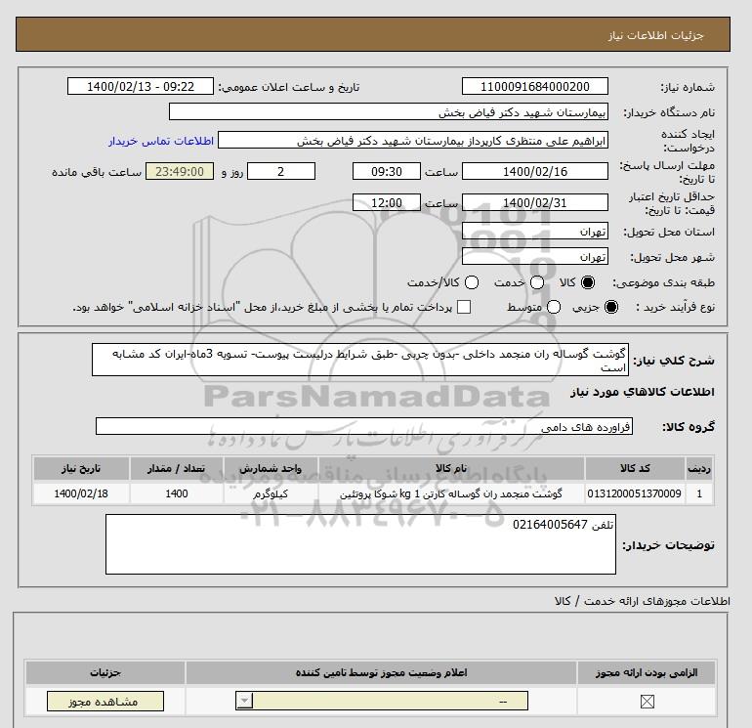Click the واحد شمارش column header

coord(271,468)
